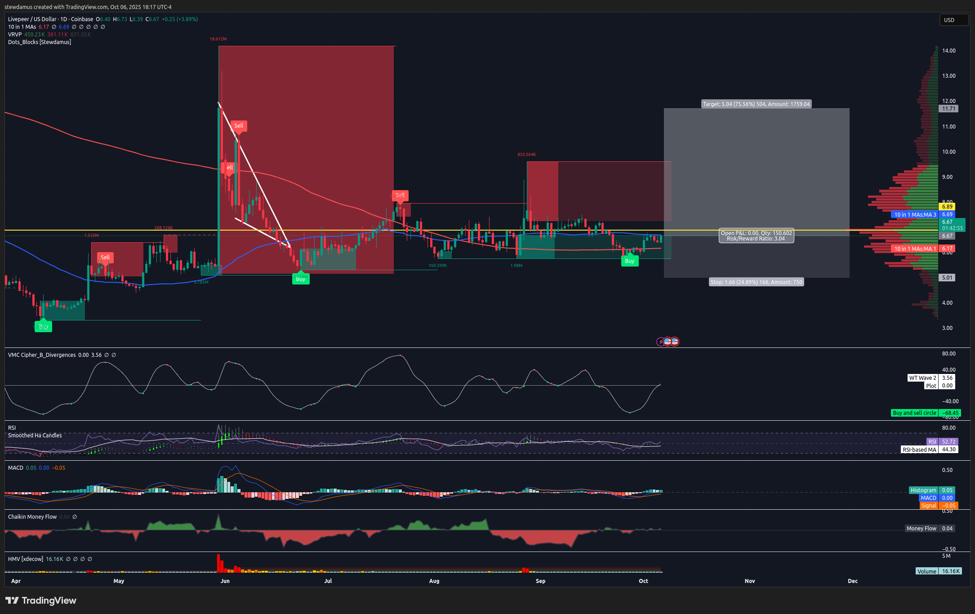This screenshot has width=975, height=614.
Task: Click the Open P&L risk/reward label
Action: (756, 236)
